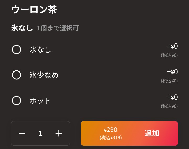Click the (税込¥0) text under 氷少なめ price

(x=169, y=81)
